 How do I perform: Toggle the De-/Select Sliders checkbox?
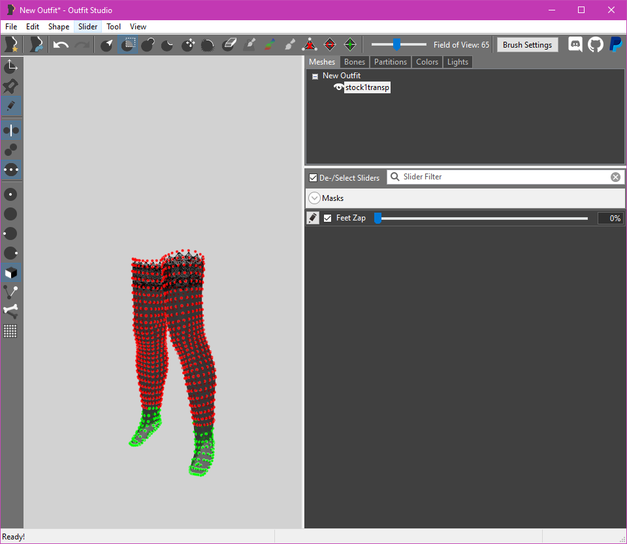click(x=313, y=177)
